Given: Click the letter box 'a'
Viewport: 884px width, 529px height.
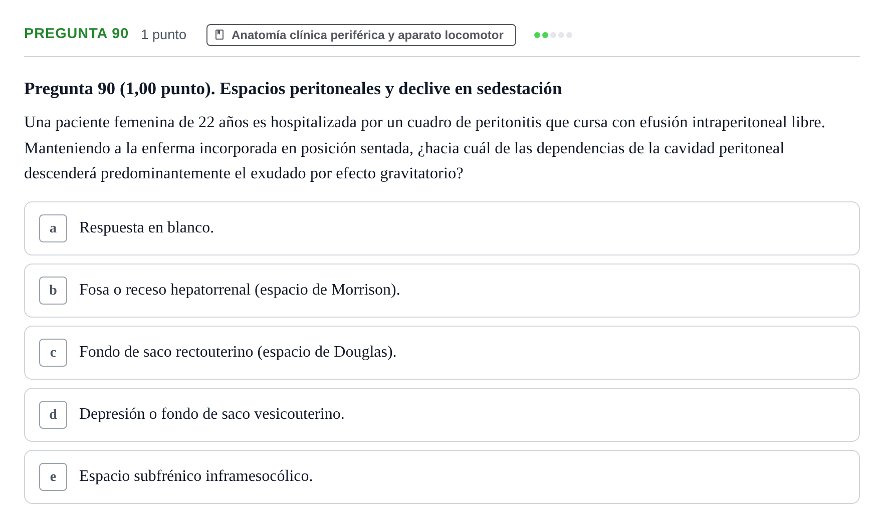Looking at the screenshot, I should tap(53, 228).
